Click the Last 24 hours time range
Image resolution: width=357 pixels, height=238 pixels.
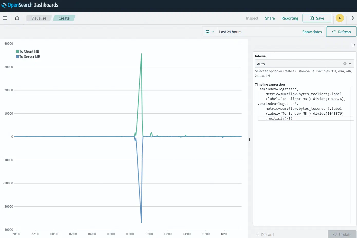[x=230, y=32]
